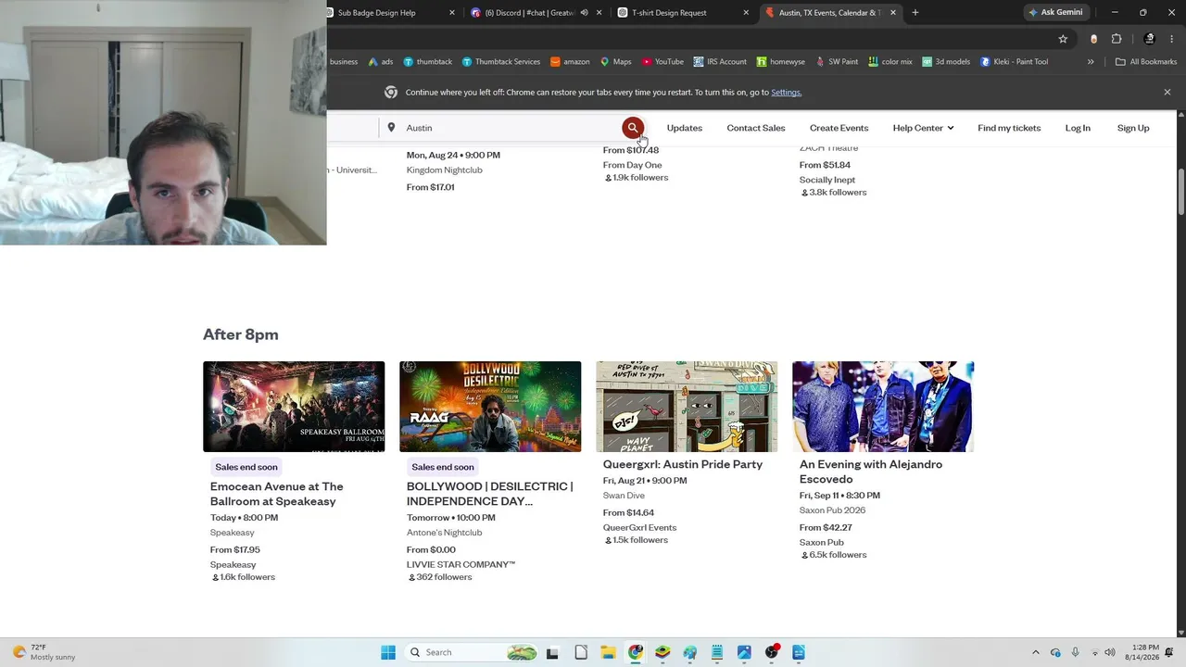Open Queergxrl: Austin Pride Party title

683,464
